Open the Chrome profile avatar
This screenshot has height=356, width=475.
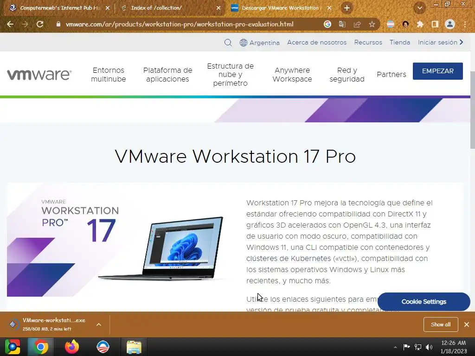450,24
